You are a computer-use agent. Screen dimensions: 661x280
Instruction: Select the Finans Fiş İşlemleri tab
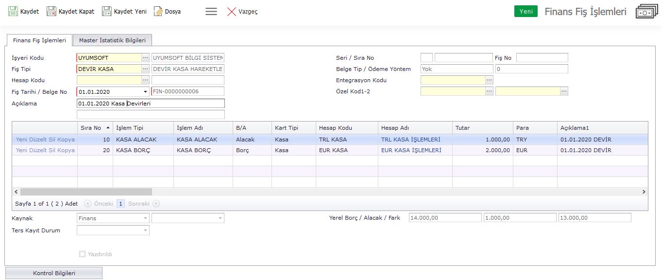39,40
